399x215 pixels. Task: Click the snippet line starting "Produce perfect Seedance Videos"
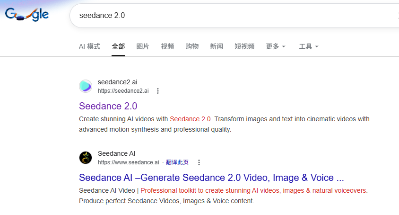(x=166, y=201)
